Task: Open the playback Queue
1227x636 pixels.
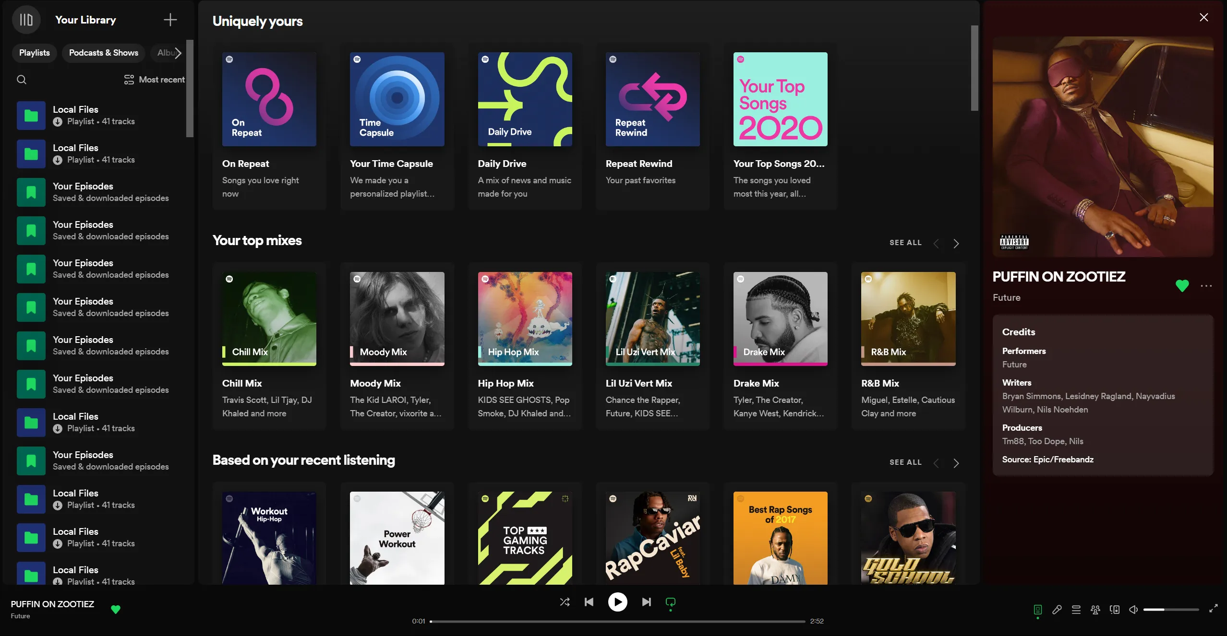Action: 1076,609
